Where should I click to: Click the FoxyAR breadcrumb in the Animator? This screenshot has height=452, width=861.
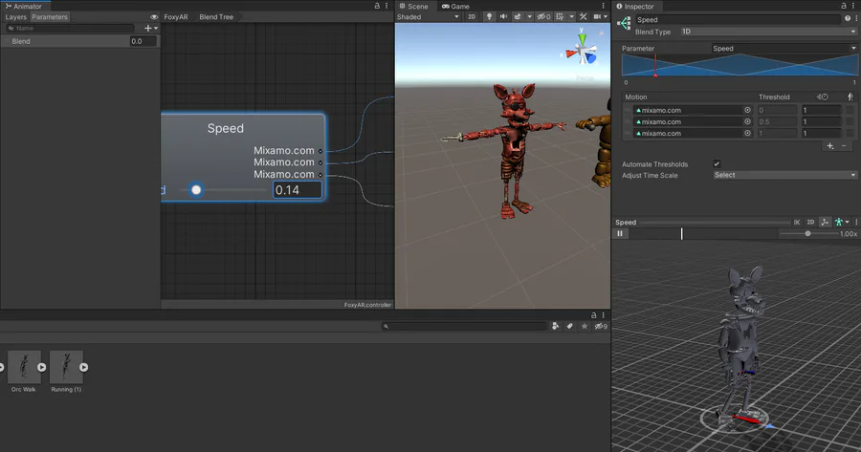(x=176, y=17)
